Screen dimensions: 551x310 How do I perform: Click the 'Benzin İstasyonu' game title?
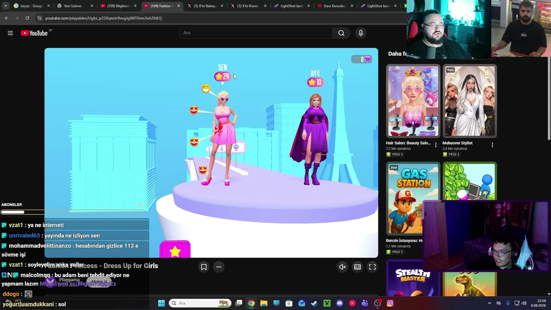coord(404,241)
